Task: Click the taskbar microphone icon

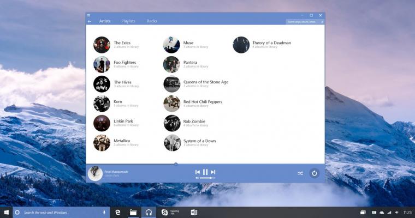Action: [104, 213]
